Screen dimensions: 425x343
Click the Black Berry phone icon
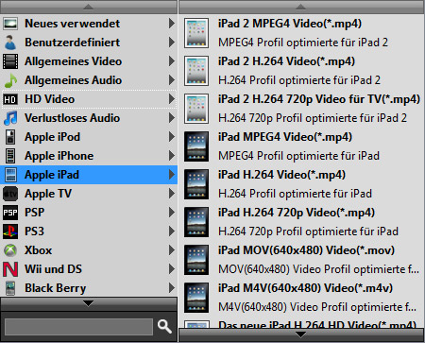[10, 288]
